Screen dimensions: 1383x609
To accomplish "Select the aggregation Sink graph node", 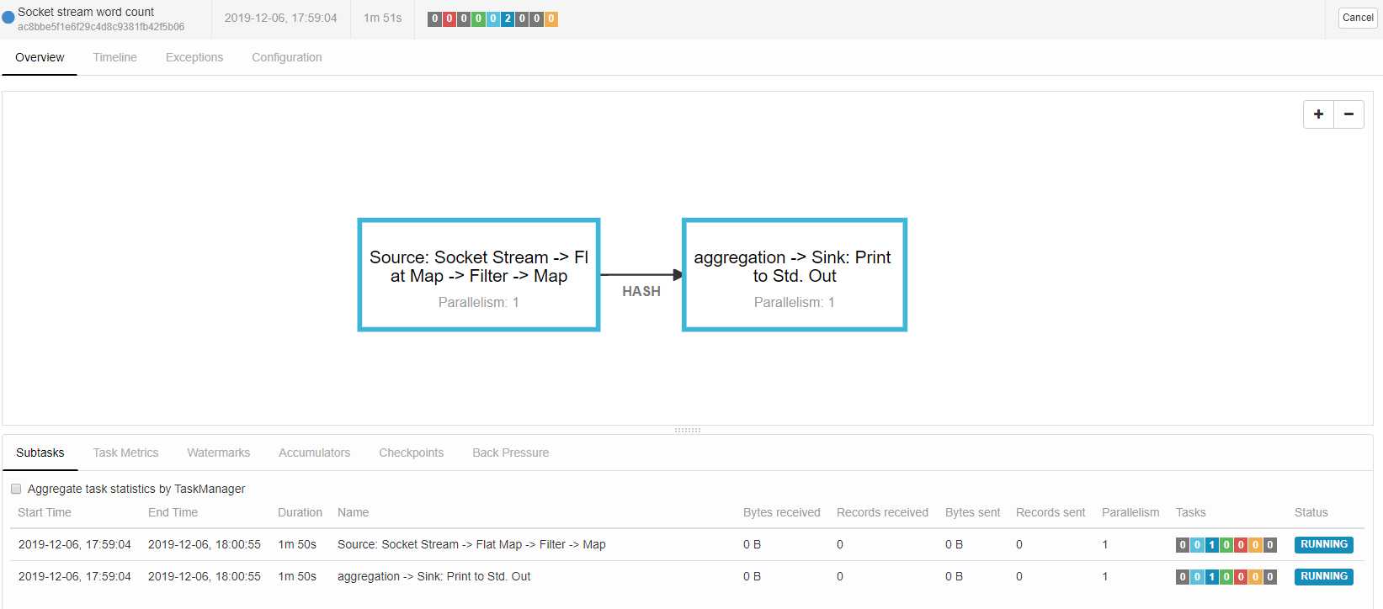I will pos(794,275).
